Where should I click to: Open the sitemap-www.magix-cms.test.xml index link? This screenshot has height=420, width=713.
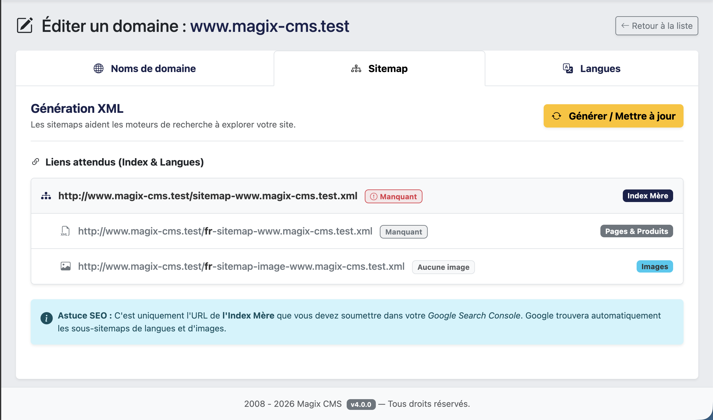coord(208,196)
